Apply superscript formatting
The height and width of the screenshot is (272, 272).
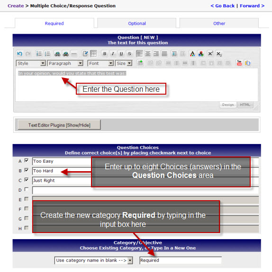coord(210,54)
